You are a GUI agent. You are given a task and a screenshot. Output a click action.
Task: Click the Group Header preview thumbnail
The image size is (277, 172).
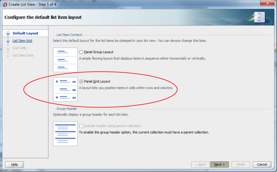pyautogui.click(x=65, y=134)
